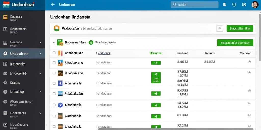
Task: Expand Berdana submenu chevron
Action: pos(40,43)
